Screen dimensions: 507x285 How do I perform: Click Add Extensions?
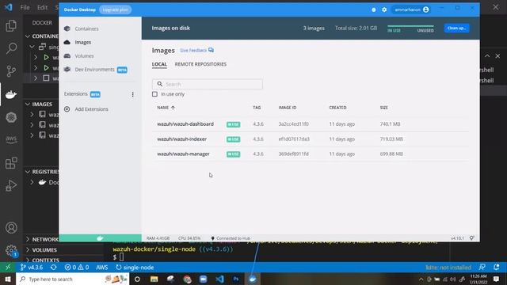click(x=92, y=109)
